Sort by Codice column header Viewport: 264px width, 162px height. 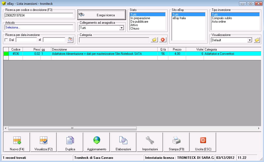(x=16, y=49)
